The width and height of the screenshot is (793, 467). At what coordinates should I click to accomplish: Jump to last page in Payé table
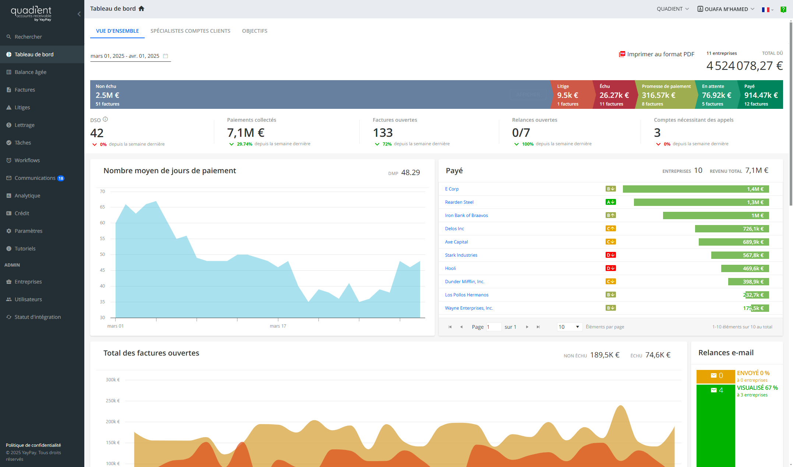pyautogui.click(x=538, y=327)
